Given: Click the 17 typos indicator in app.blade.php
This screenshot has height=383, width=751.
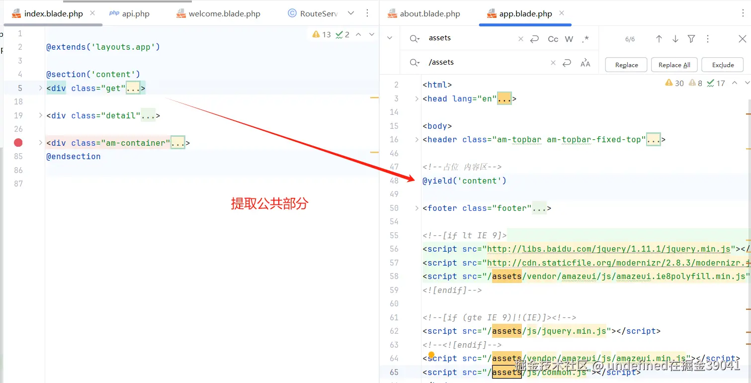Looking at the screenshot, I should click(716, 83).
